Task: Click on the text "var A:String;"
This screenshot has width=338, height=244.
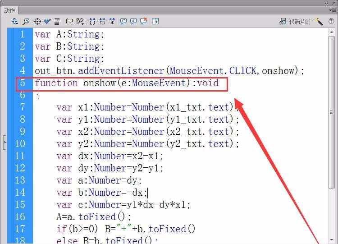Action: (x=69, y=34)
